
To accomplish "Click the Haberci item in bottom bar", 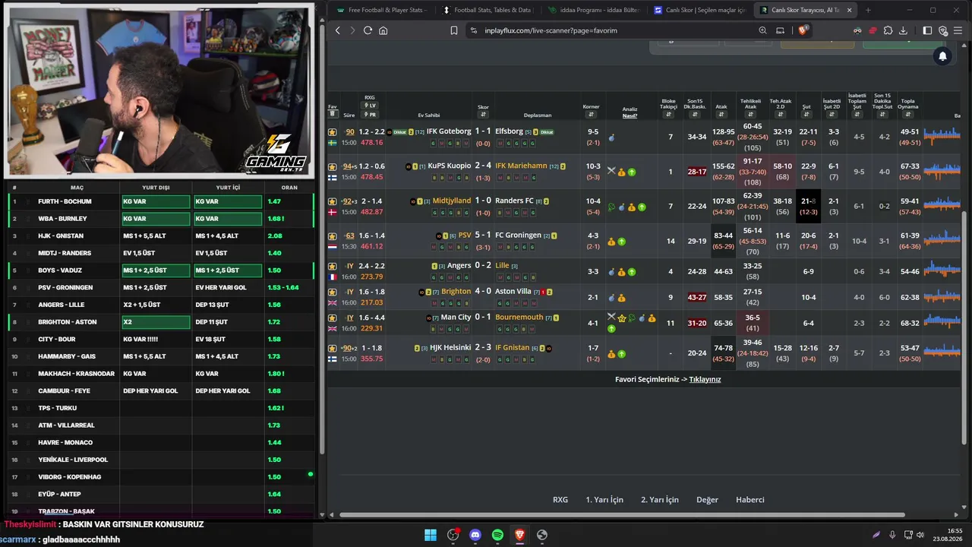I will click(x=750, y=500).
